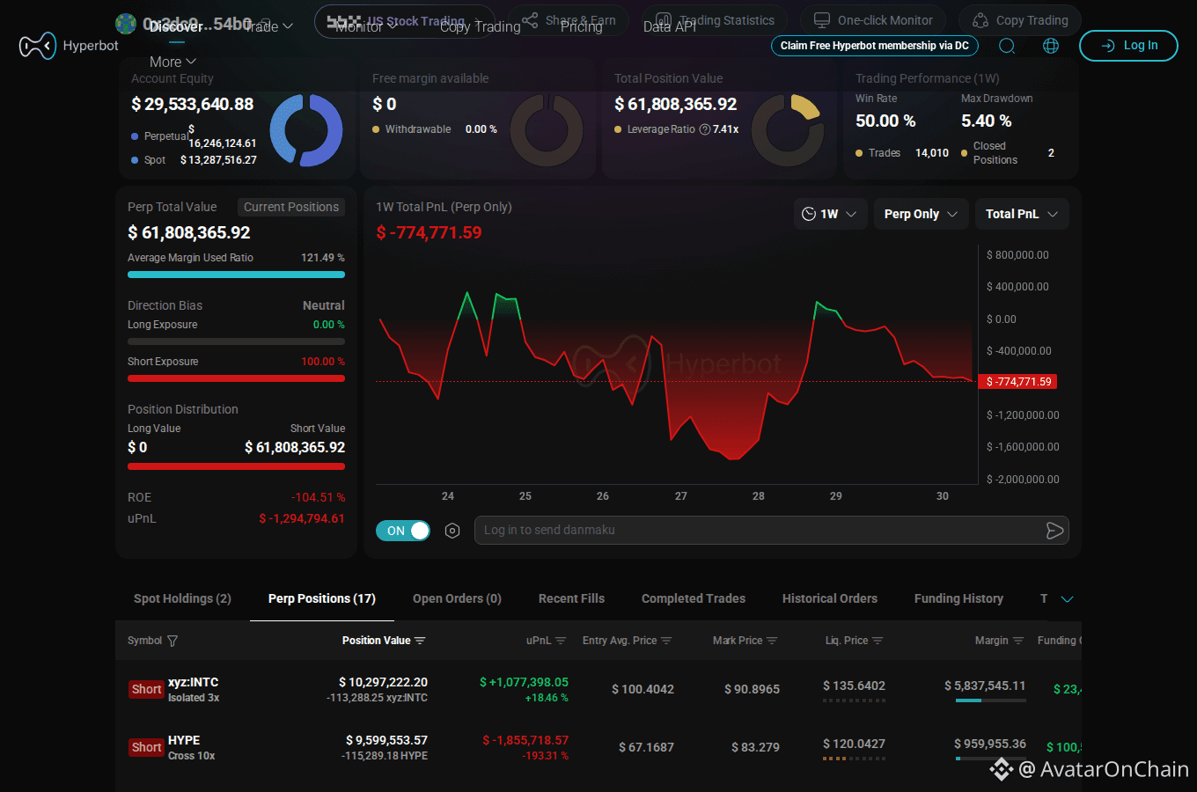Switch to Spot Holdings (2) tab

pyautogui.click(x=182, y=598)
